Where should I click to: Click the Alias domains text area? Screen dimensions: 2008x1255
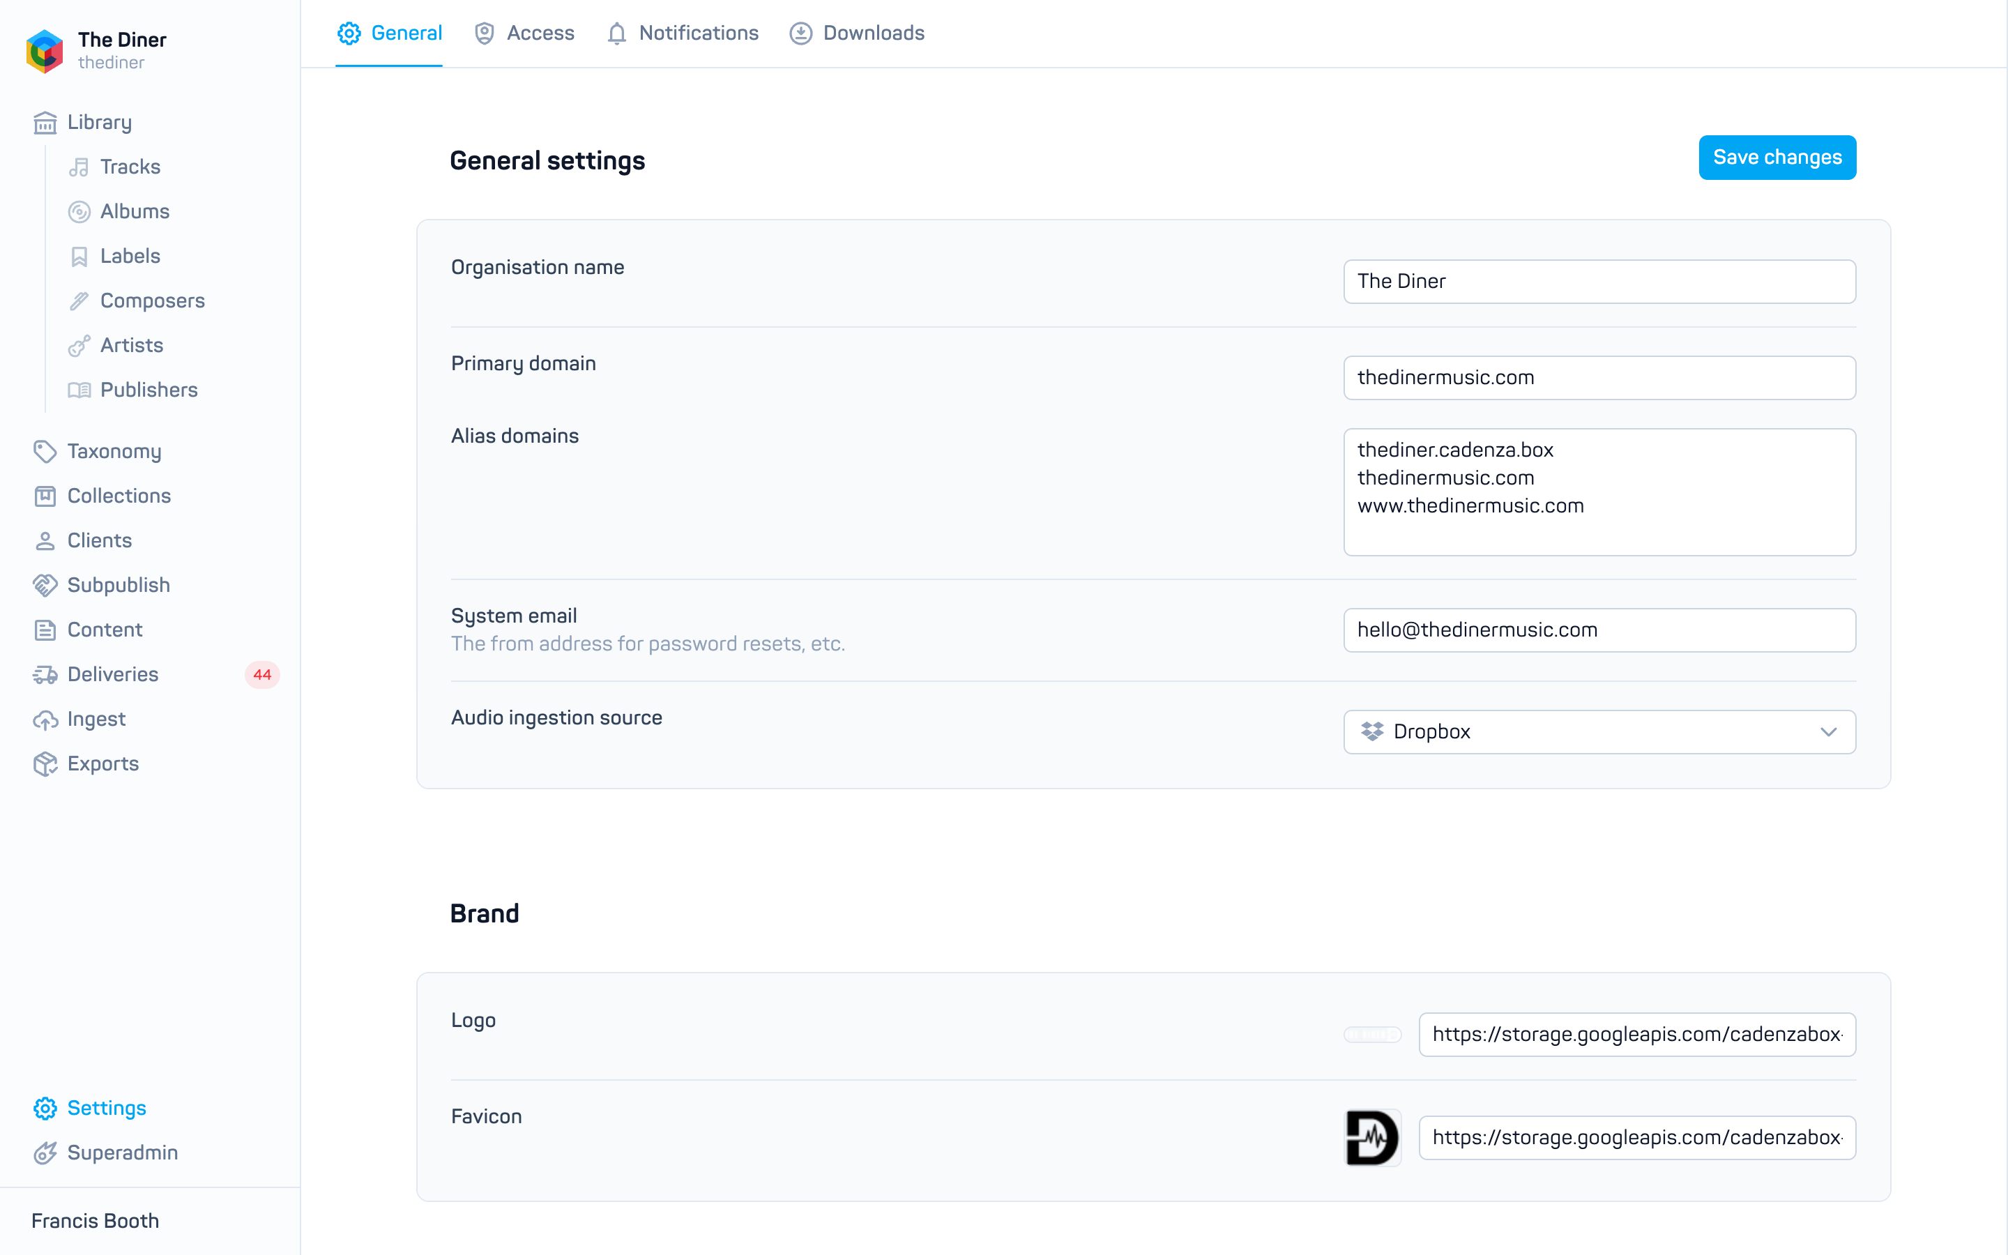pyautogui.click(x=1599, y=492)
